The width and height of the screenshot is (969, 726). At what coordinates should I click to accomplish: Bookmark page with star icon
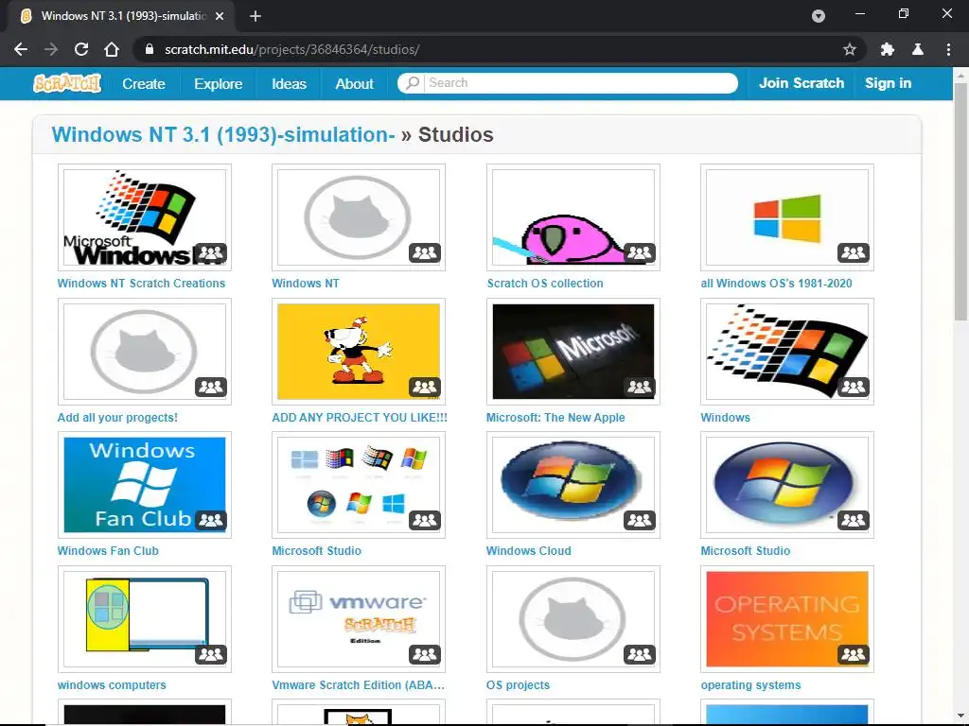pyautogui.click(x=850, y=49)
